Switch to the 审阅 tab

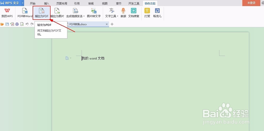click(91, 3)
